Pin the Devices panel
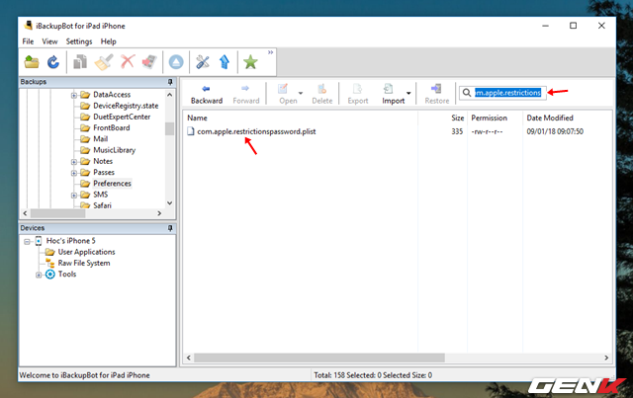633x398 pixels. click(170, 228)
